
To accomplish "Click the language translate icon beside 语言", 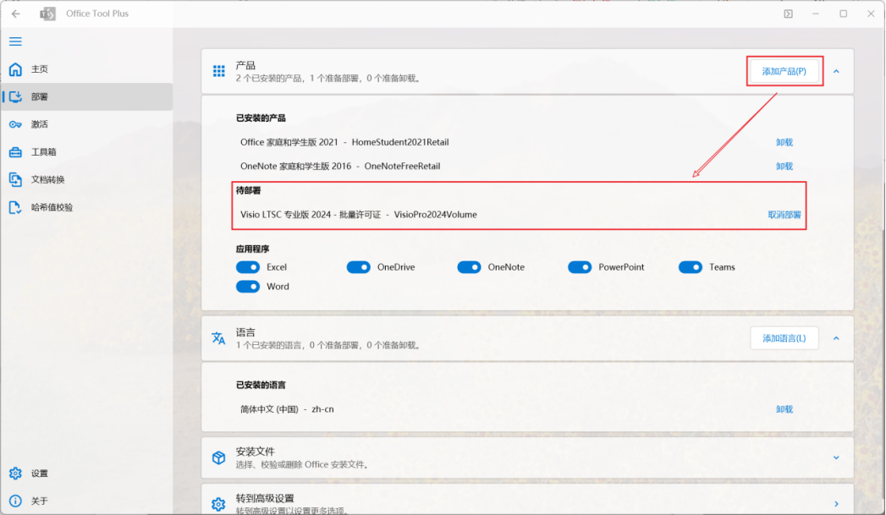I will (218, 338).
